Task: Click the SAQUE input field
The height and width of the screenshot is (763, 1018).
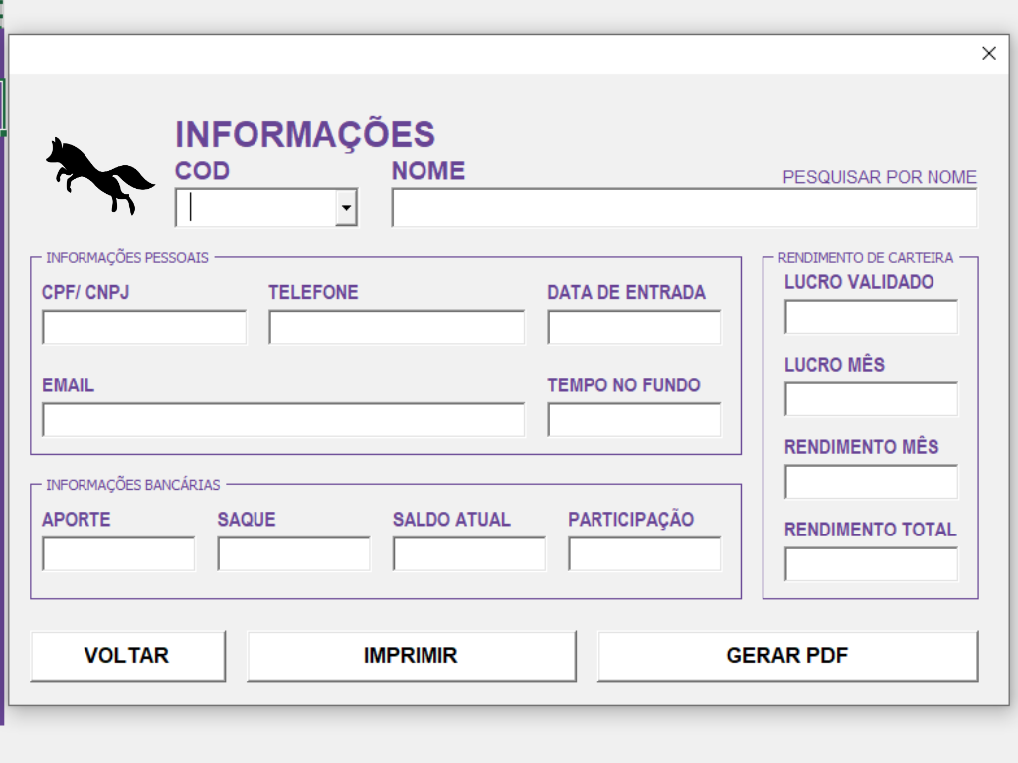Action: 292,552
